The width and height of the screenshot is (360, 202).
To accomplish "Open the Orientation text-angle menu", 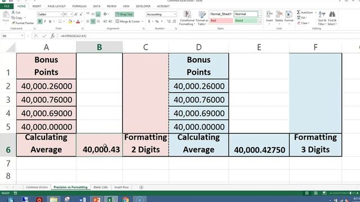I will tap(106, 14).
